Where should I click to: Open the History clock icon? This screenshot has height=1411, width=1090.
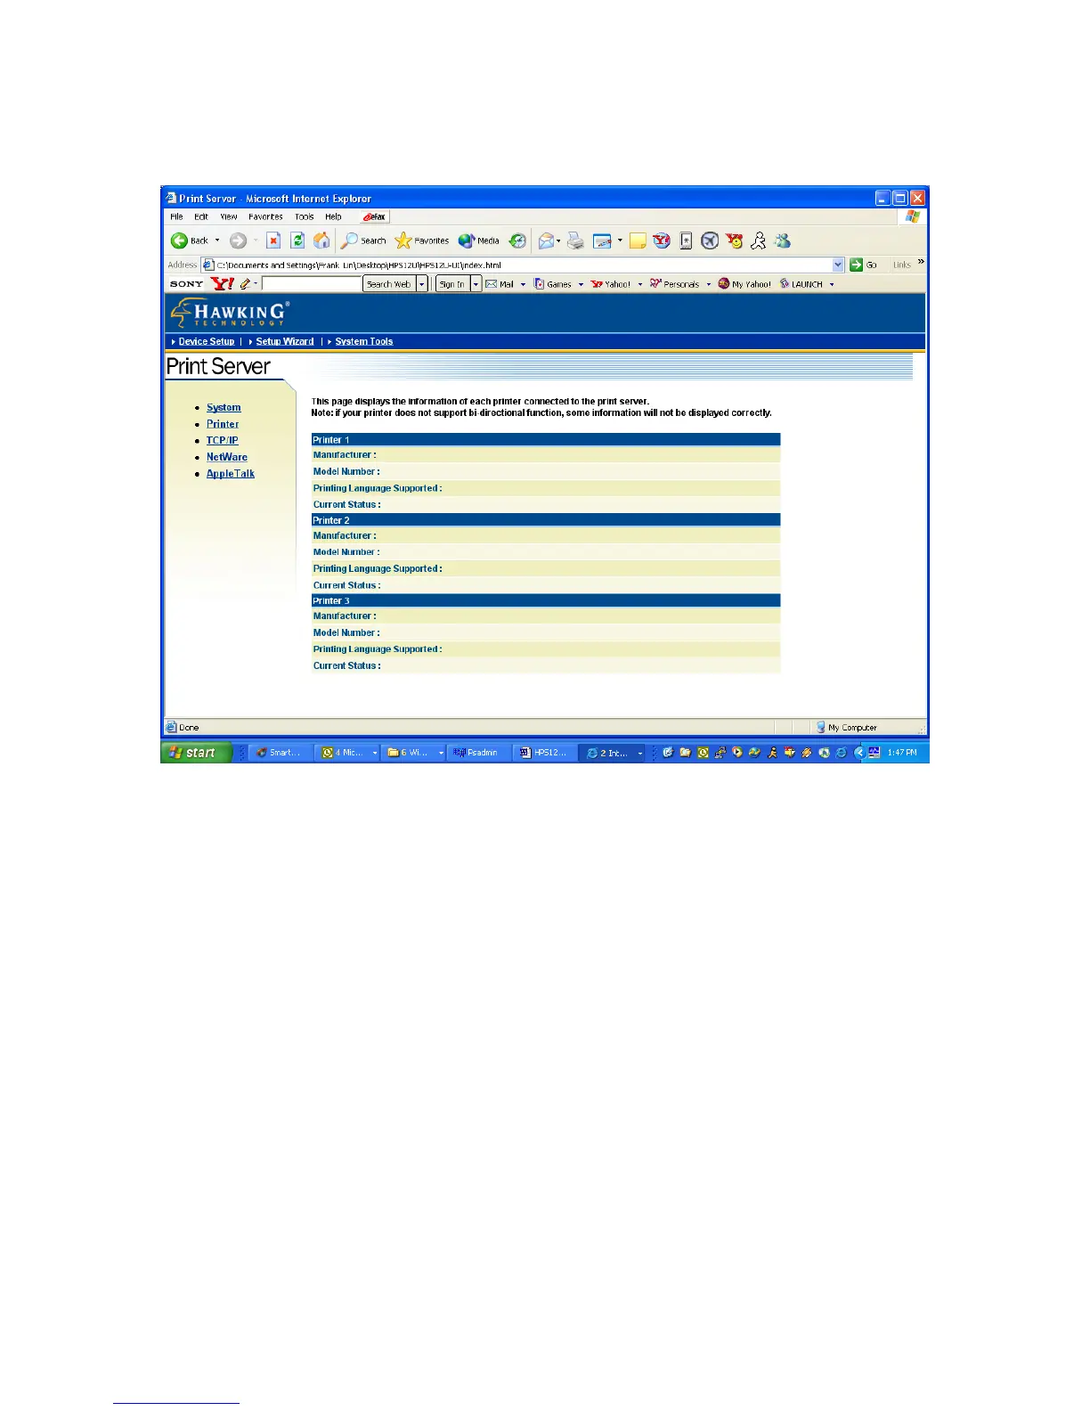click(517, 241)
